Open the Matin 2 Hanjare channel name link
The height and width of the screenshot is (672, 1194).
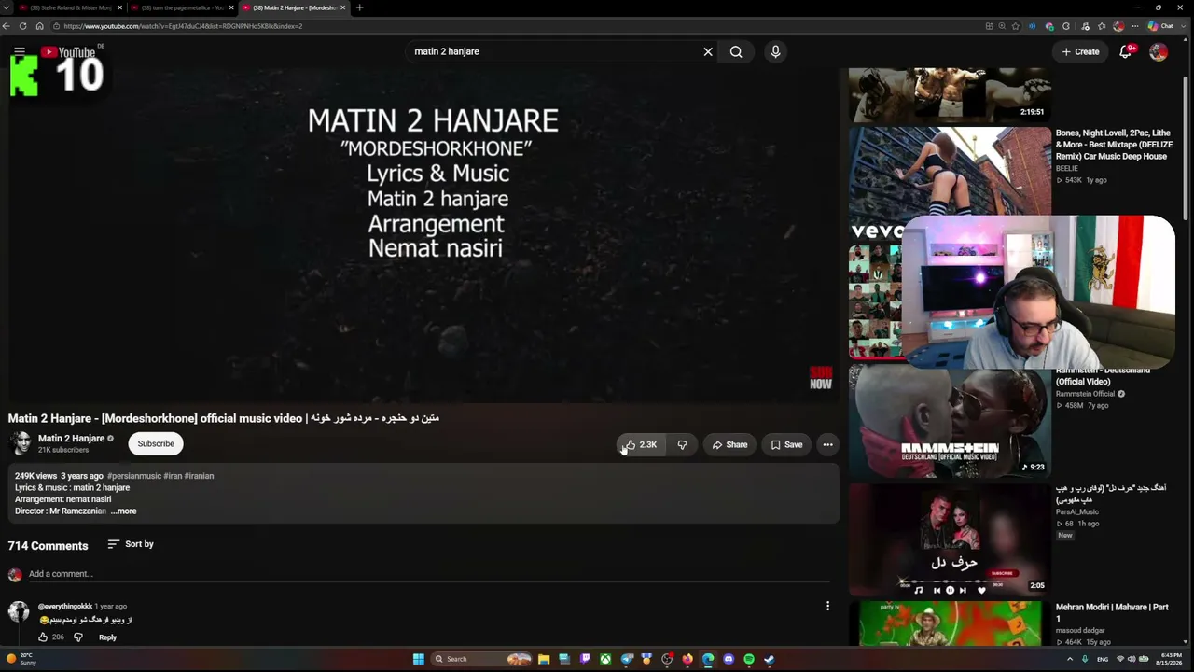pos(71,439)
